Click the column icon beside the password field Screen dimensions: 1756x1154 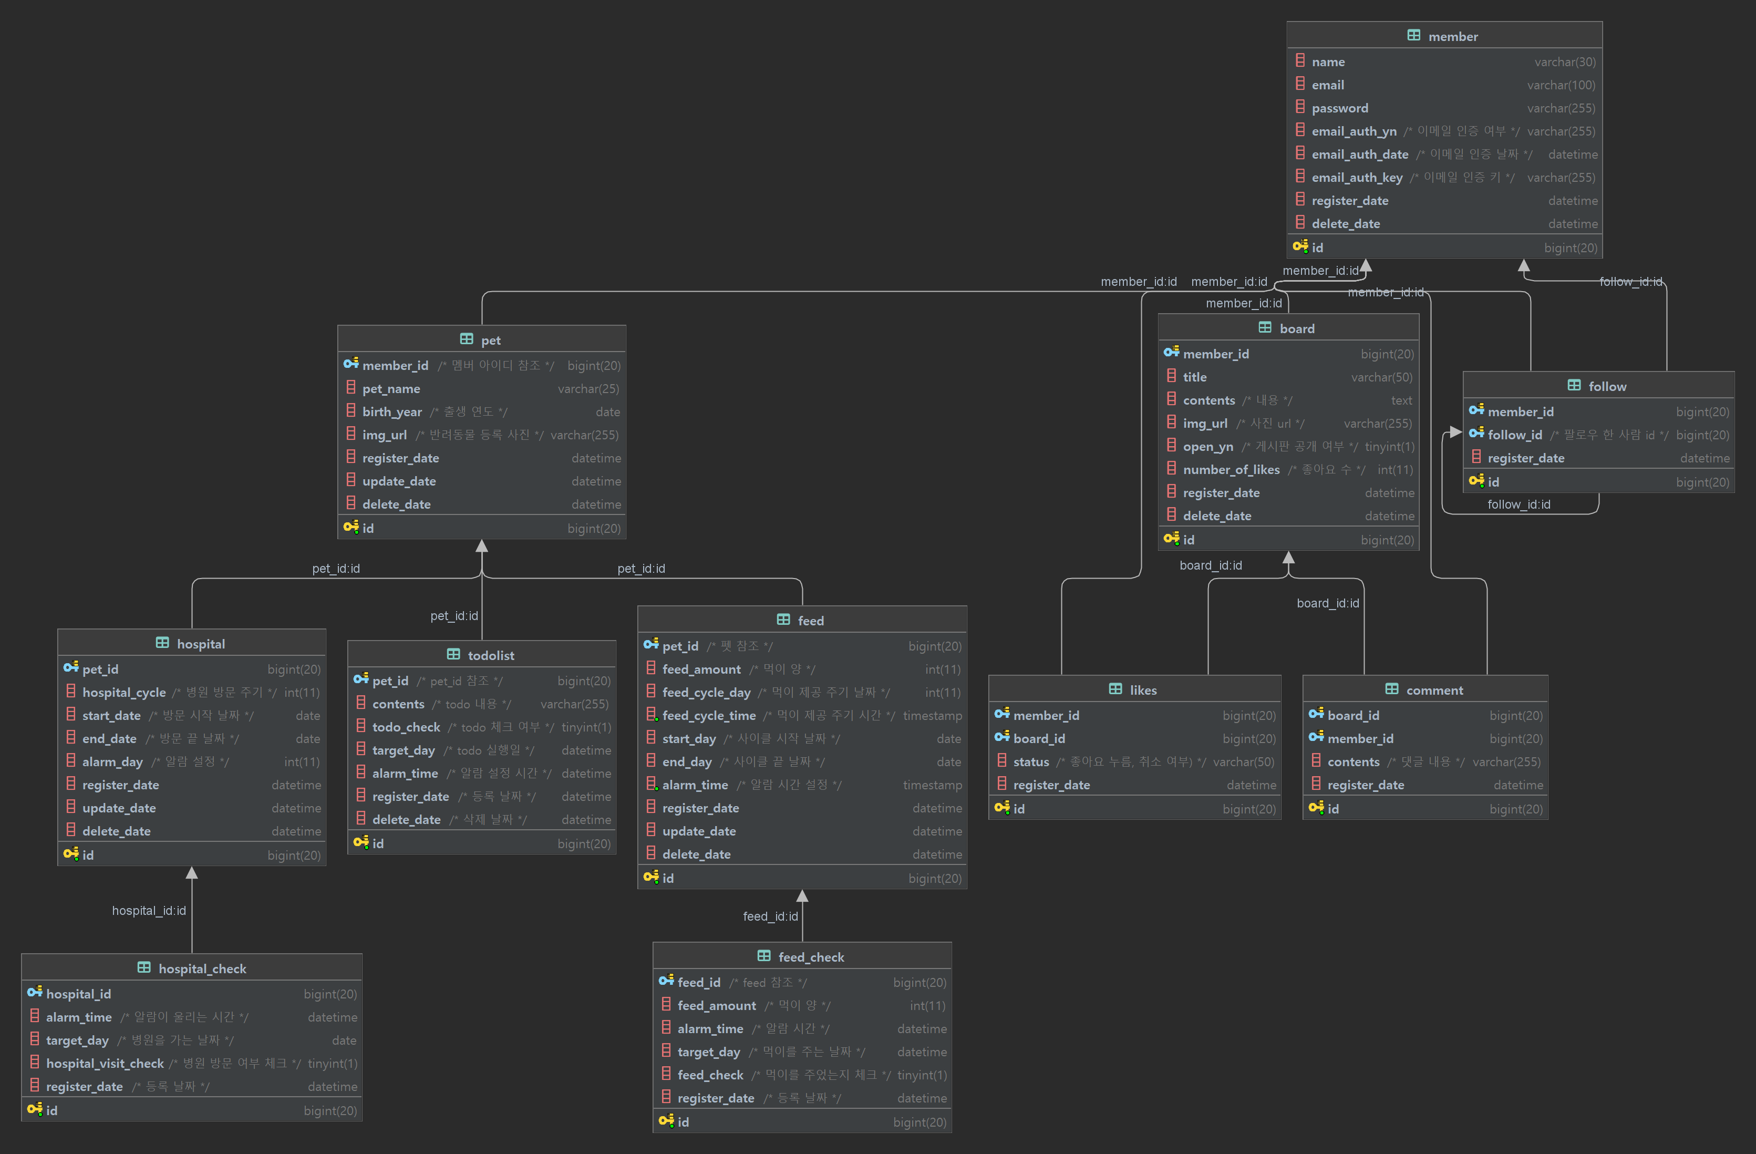(x=1300, y=108)
